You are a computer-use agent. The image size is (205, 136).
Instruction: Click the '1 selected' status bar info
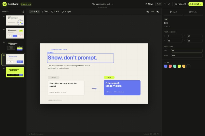(151, 134)
